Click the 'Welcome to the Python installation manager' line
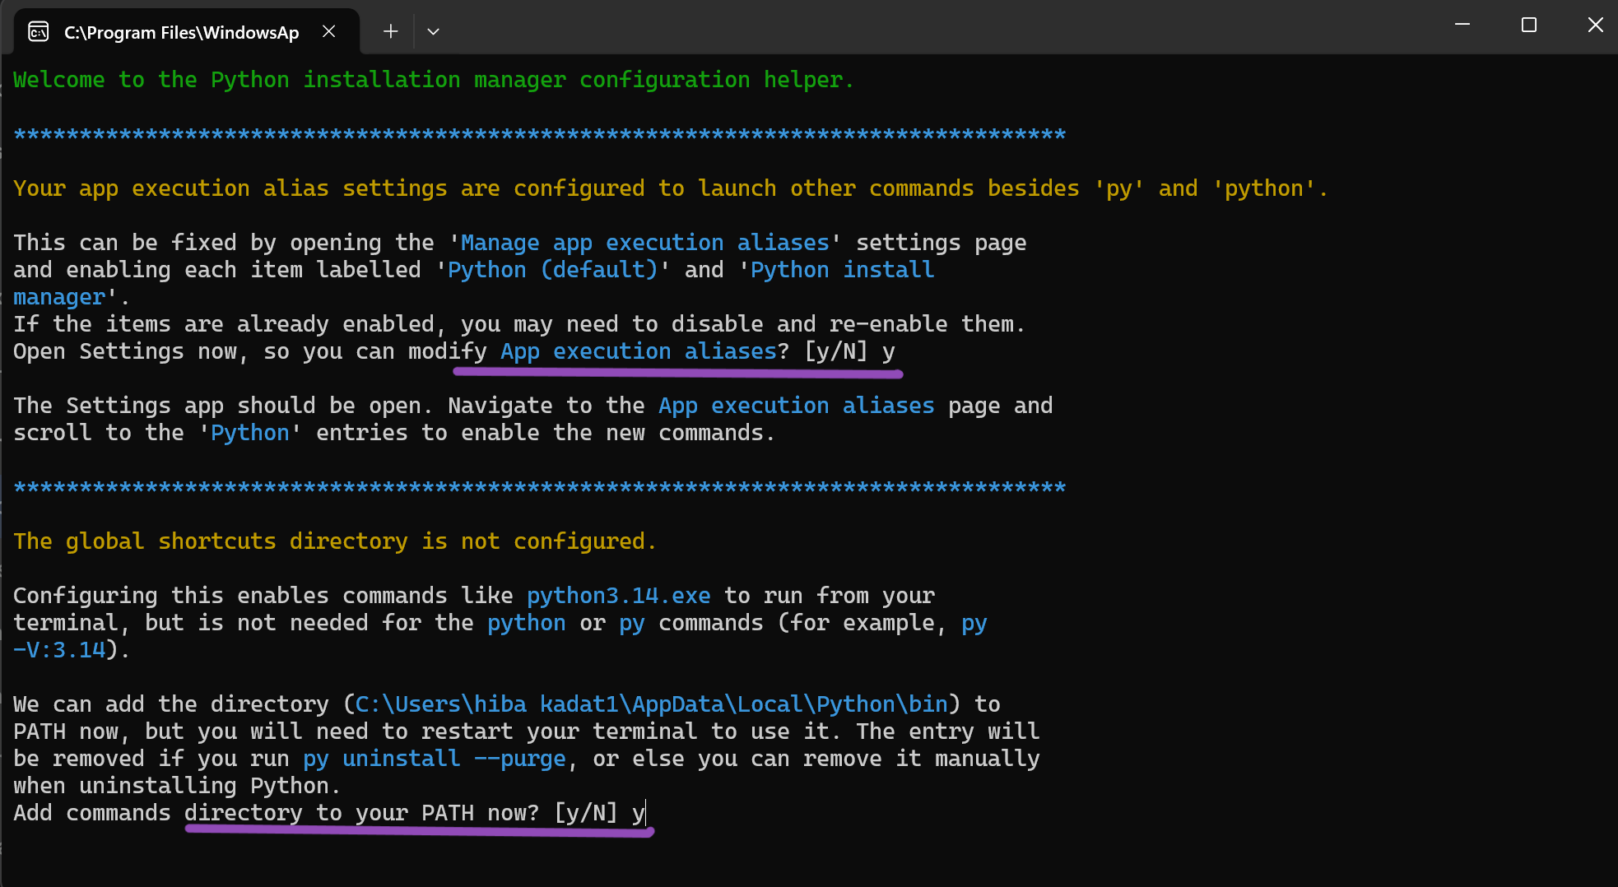Viewport: 1618px width, 887px height. (x=434, y=80)
